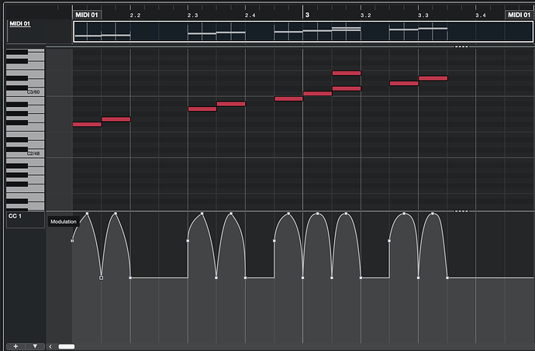Click ruler position 2.4
The image size is (535, 351).
pyautogui.click(x=250, y=15)
